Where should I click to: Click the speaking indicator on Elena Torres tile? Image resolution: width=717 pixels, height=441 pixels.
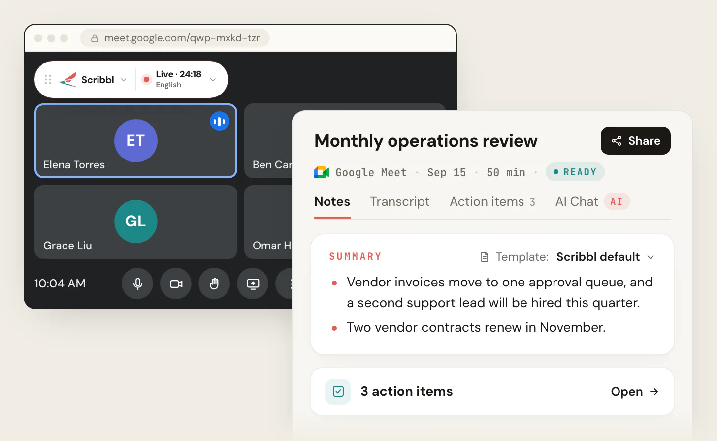220,121
